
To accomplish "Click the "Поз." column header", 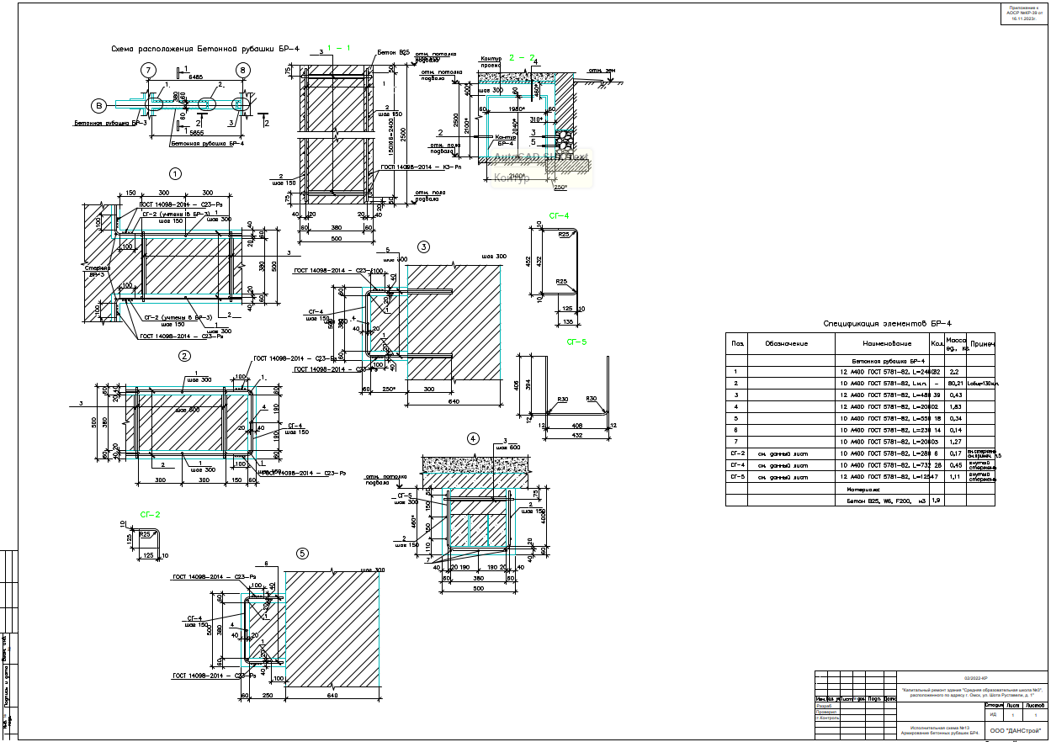I will pyautogui.click(x=738, y=343).
